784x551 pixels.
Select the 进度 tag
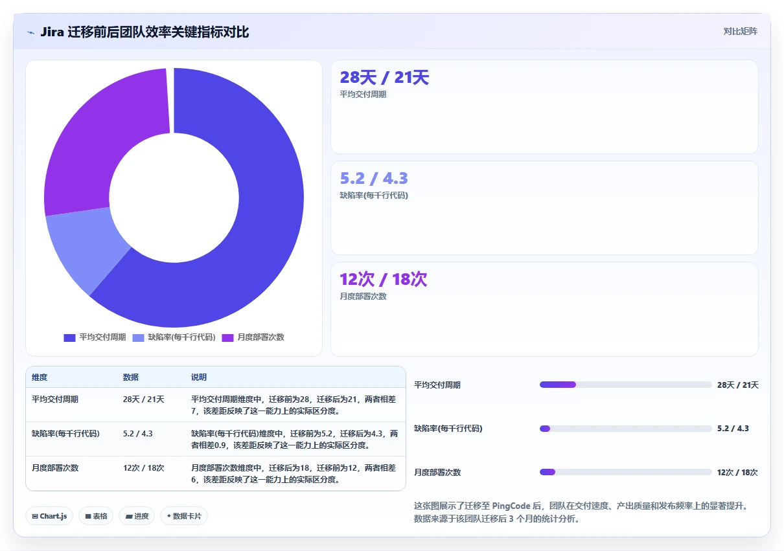click(137, 516)
